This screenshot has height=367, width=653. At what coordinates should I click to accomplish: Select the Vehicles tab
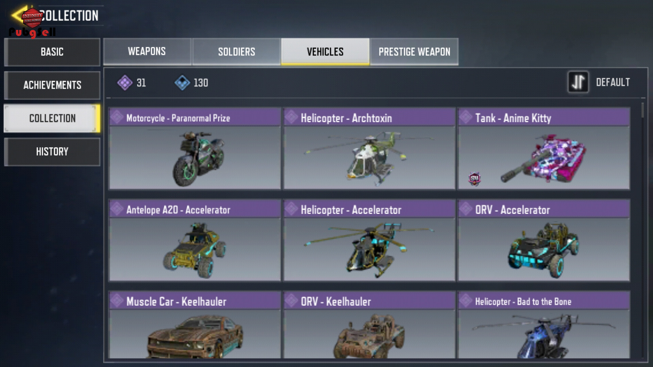pyautogui.click(x=325, y=51)
